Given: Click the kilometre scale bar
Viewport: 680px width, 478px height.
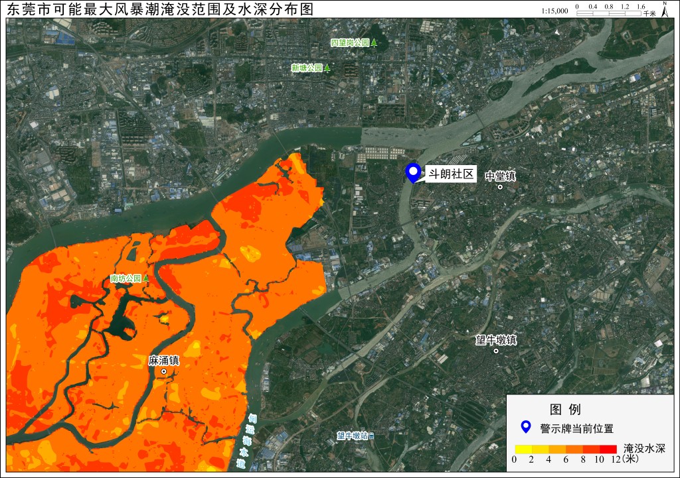Looking at the screenshot, I should pos(609,13).
